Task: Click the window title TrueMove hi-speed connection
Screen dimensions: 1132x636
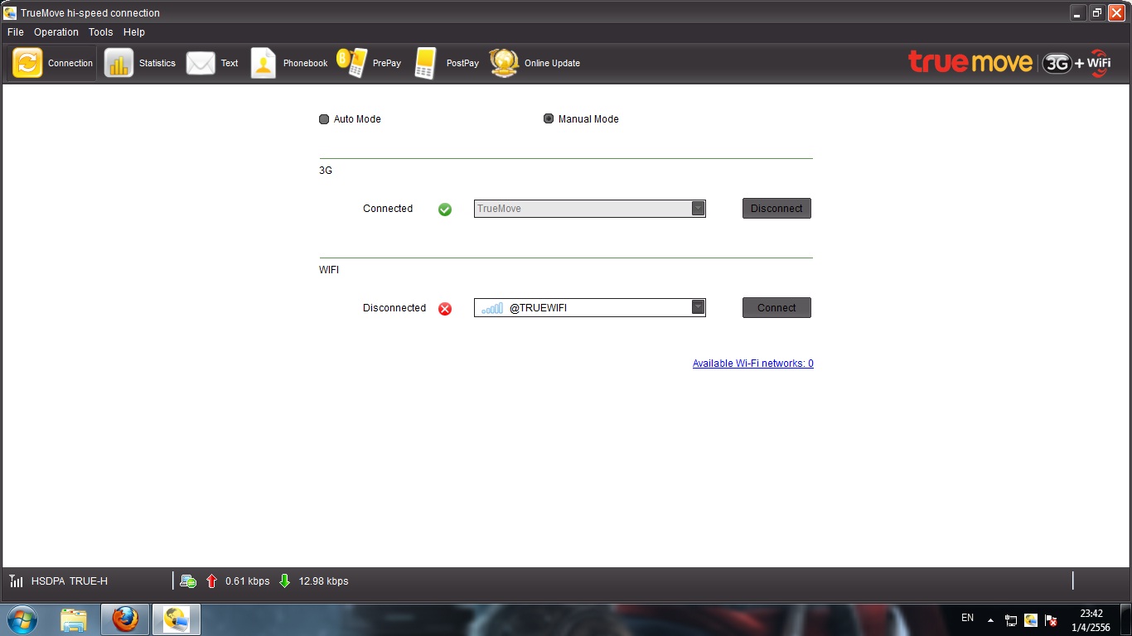Action: tap(90, 13)
